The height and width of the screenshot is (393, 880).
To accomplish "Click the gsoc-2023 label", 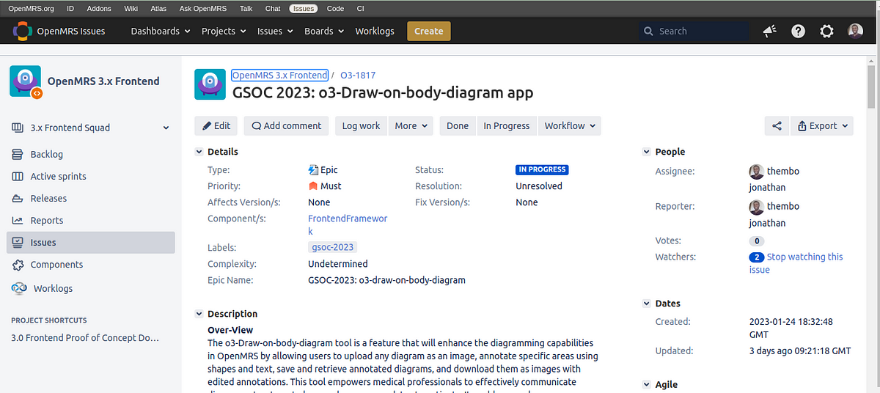I will coord(333,248).
